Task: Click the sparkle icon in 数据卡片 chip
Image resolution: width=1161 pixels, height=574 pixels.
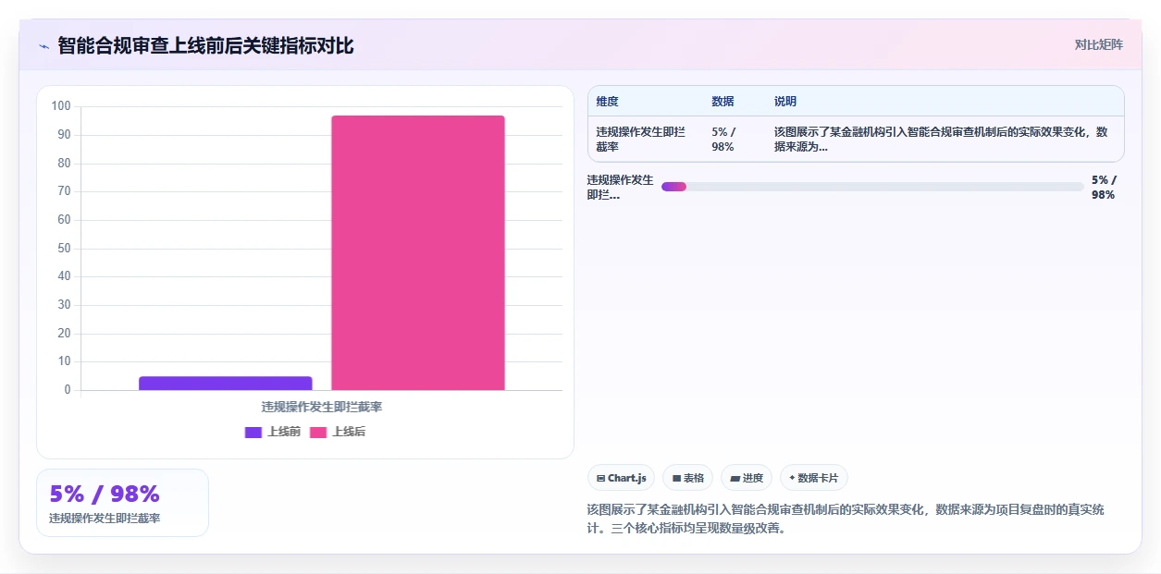Action: coord(792,478)
